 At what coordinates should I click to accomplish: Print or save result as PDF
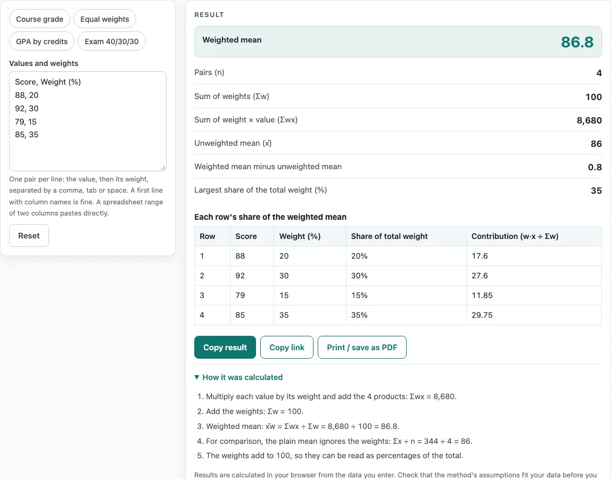click(361, 347)
